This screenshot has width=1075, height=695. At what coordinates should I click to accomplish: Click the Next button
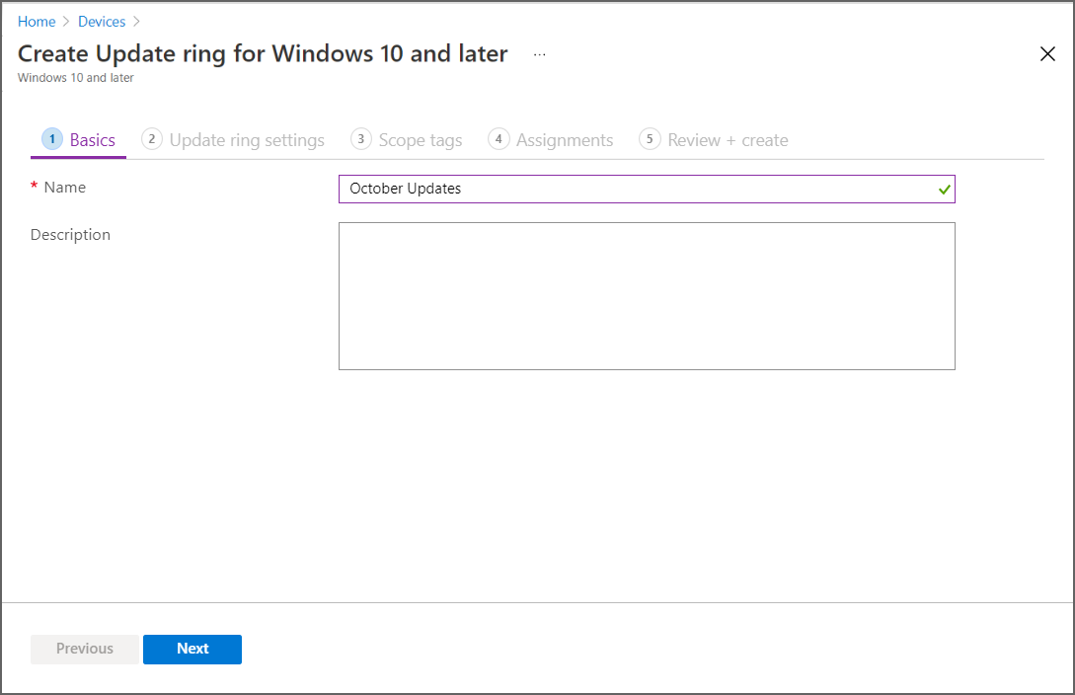192,649
